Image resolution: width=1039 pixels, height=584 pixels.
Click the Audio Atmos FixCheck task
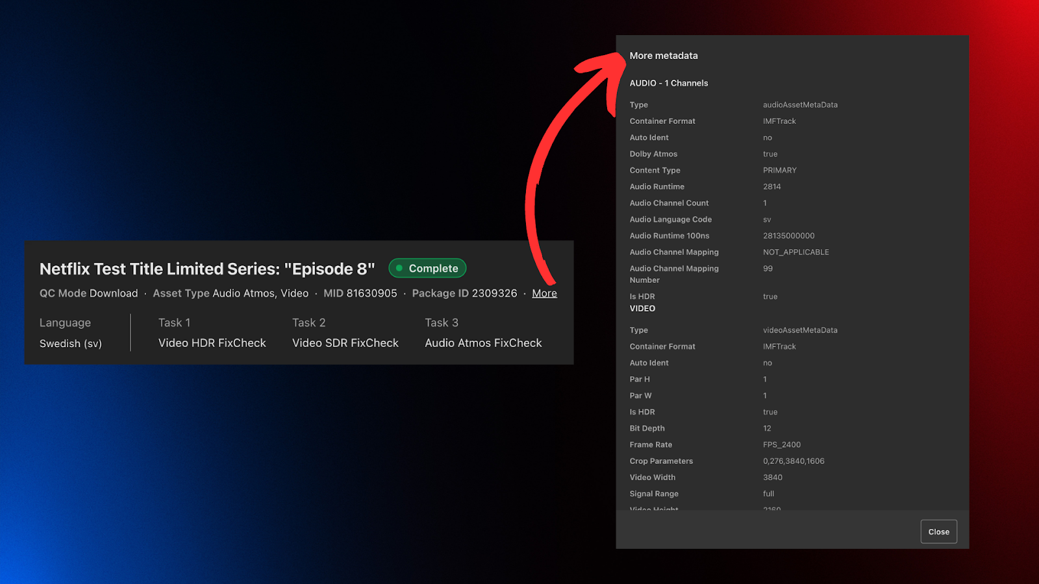click(x=483, y=343)
